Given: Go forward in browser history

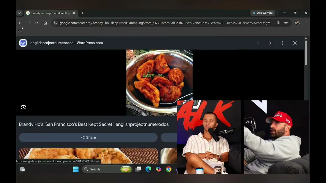Looking at the screenshot, I should tap(29, 23).
